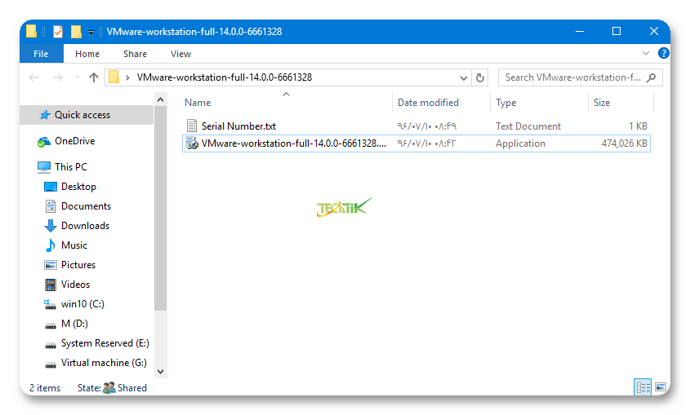Open Help via the question mark icon
Image resolution: width=690 pixels, height=415 pixels.
click(x=663, y=54)
